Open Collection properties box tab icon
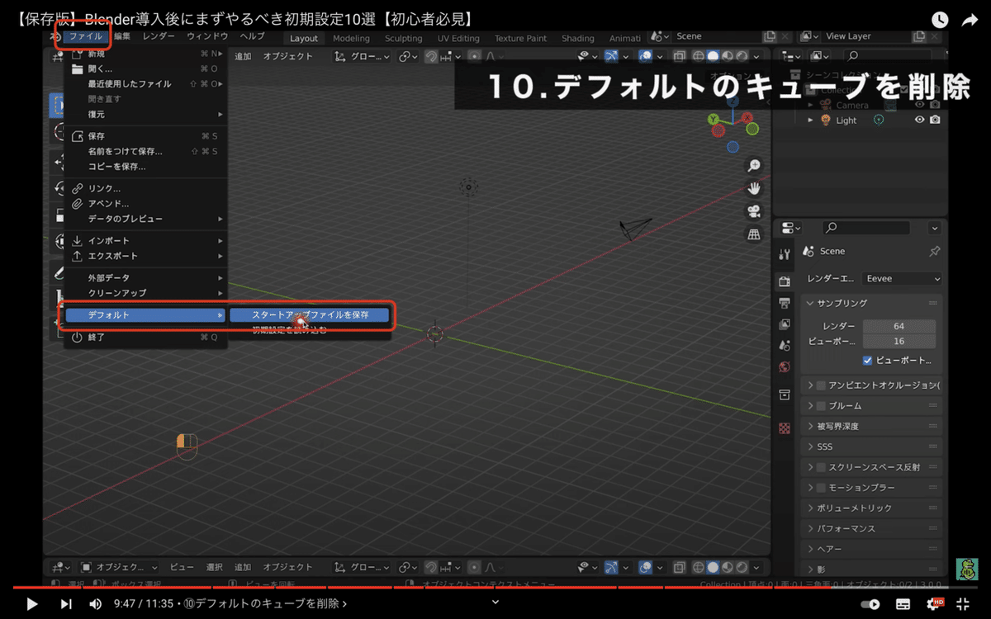 tap(785, 395)
